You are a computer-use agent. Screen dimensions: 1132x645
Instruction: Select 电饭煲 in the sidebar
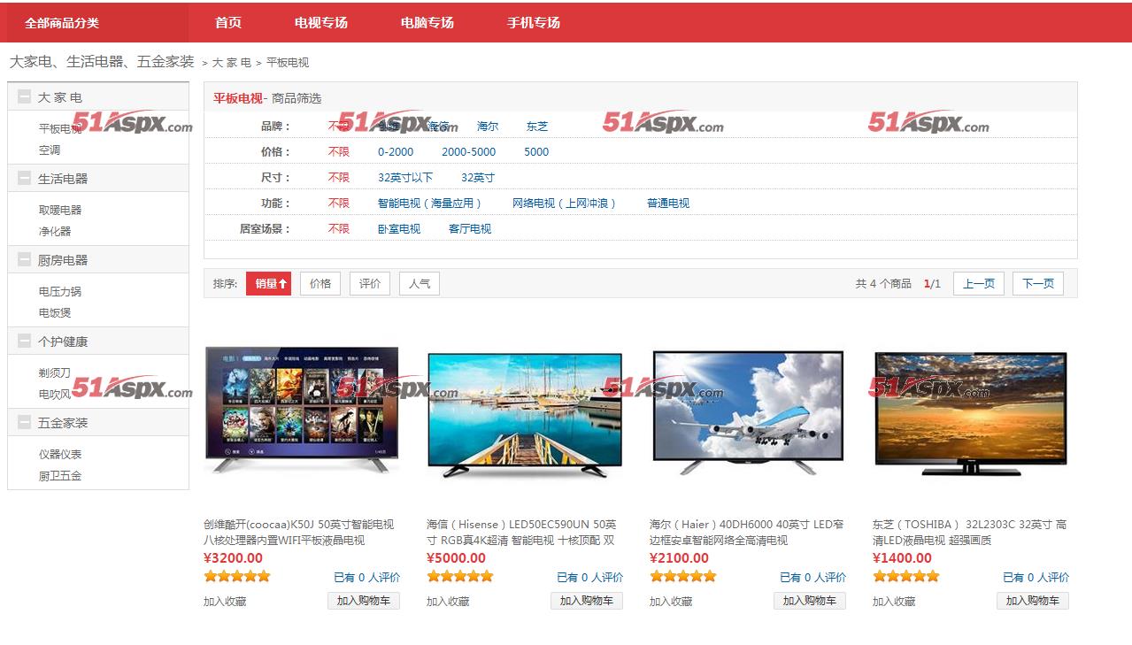coord(55,313)
